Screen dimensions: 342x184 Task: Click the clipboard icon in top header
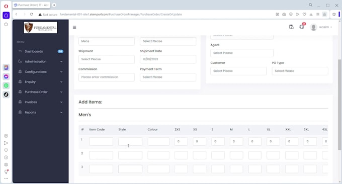click(291, 27)
